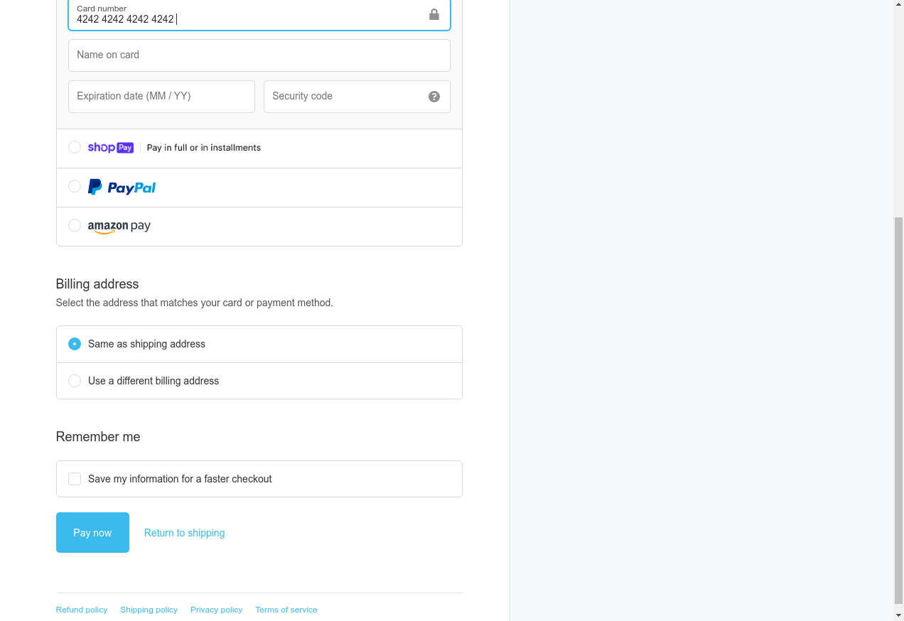Open the Refund policy link
Viewport: 904px width, 621px height.
point(82,610)
